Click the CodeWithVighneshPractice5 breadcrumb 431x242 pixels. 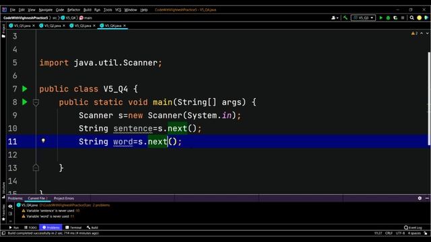(26, 18)
